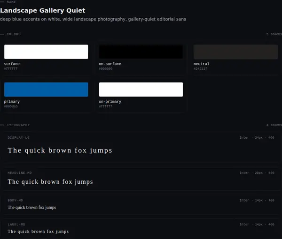
Task: Click the primary hex value #005da6
Action: click(x=11, y=106)
